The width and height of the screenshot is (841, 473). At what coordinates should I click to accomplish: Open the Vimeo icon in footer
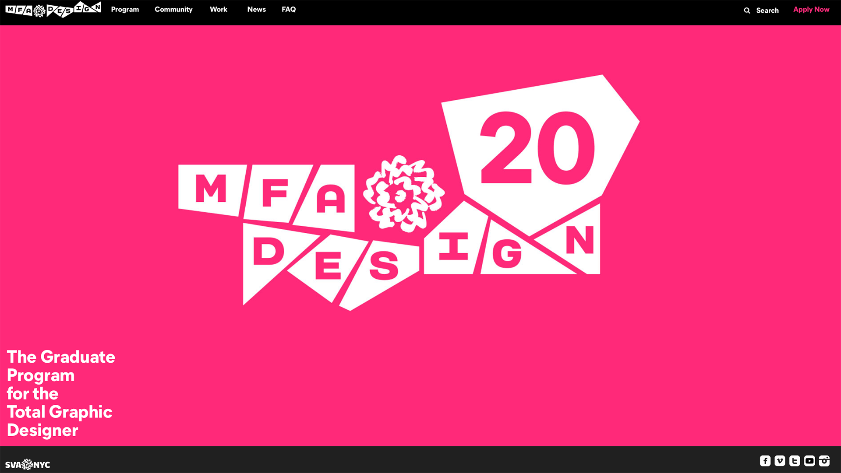click(780, 461)
